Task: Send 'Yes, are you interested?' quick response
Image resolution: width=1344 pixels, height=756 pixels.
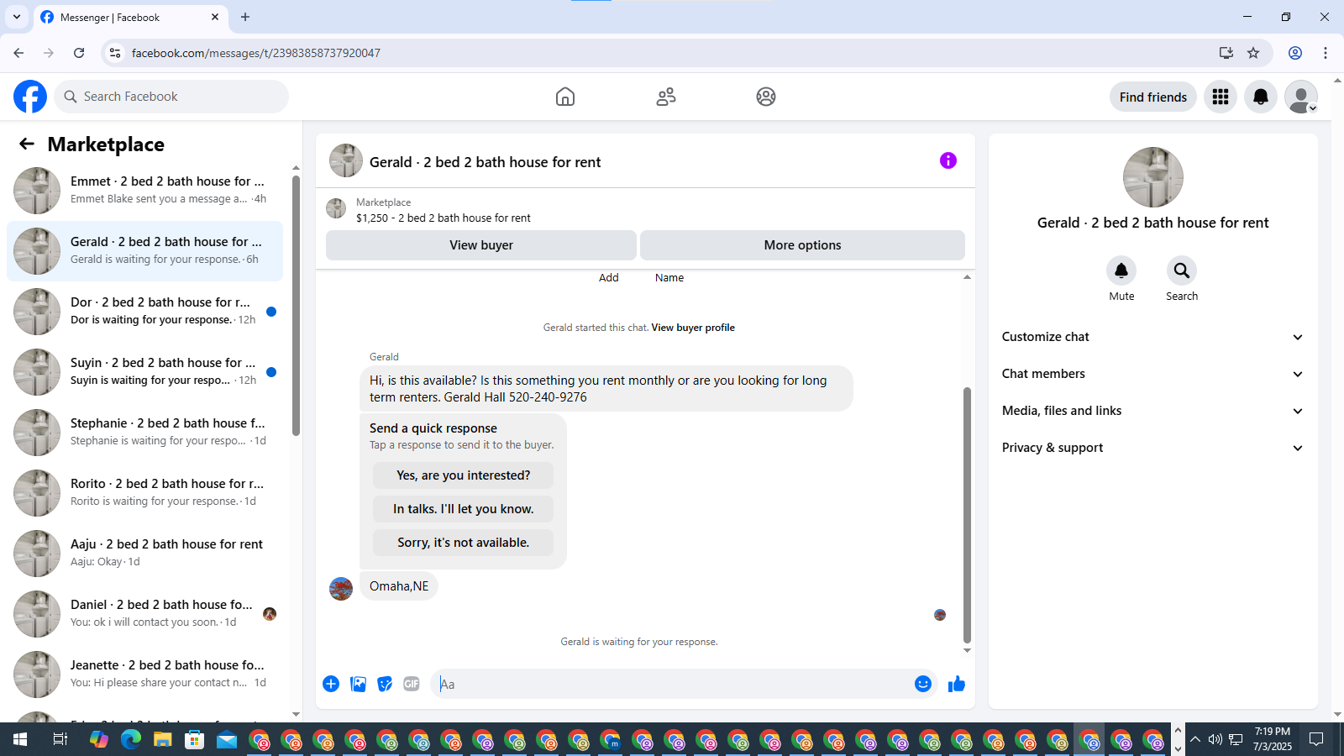Action: click(464, 475)
